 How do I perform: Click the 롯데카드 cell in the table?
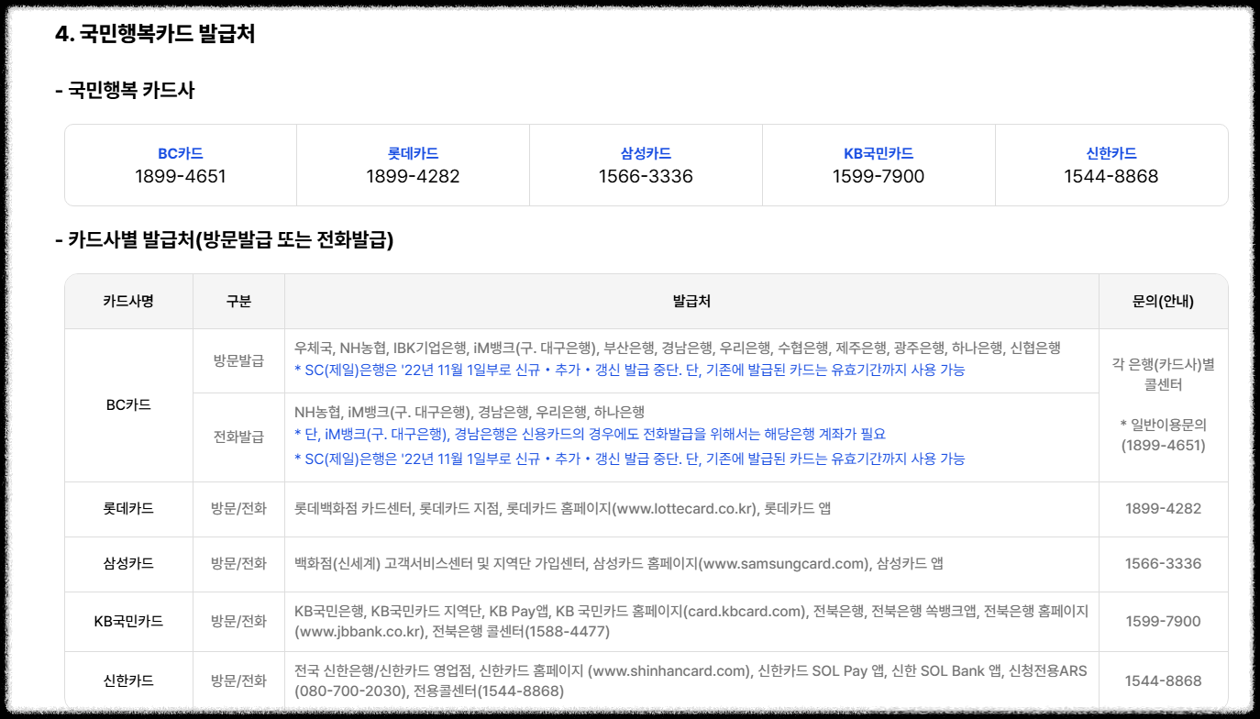coord(128,508)
